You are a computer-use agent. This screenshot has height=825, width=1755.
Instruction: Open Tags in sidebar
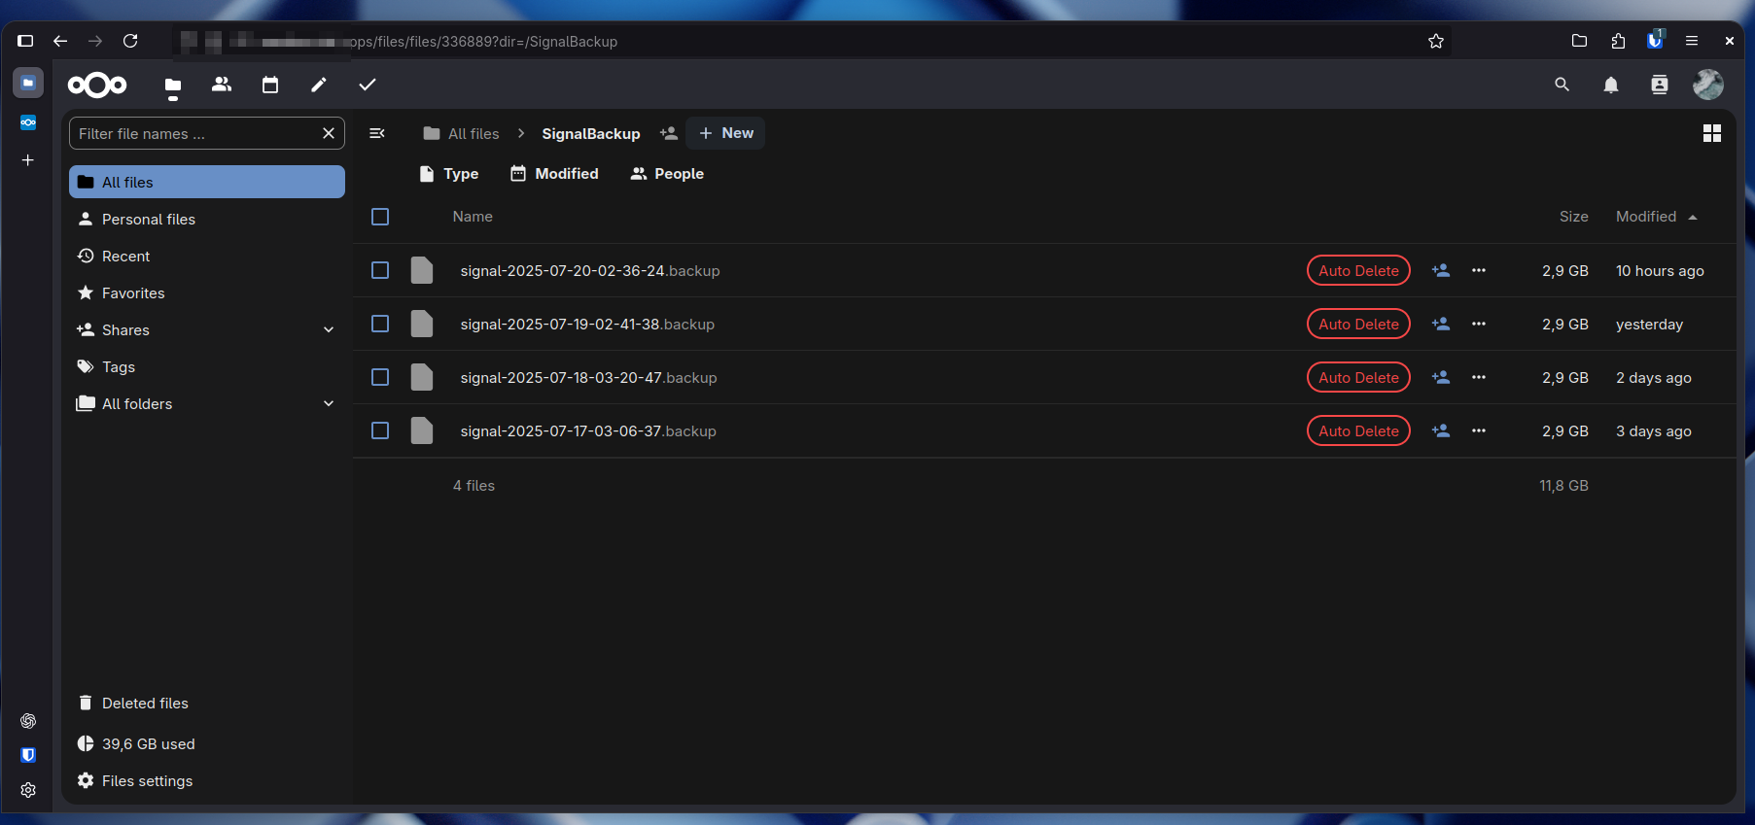tap(207, 367)
